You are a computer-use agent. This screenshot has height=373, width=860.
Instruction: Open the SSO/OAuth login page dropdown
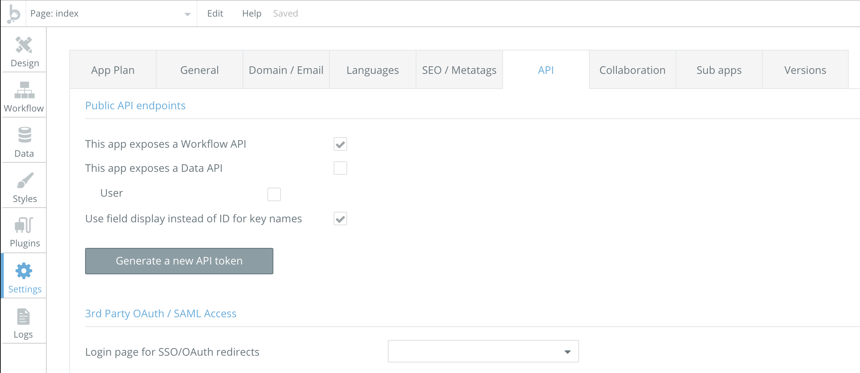(x=483, y=352)
